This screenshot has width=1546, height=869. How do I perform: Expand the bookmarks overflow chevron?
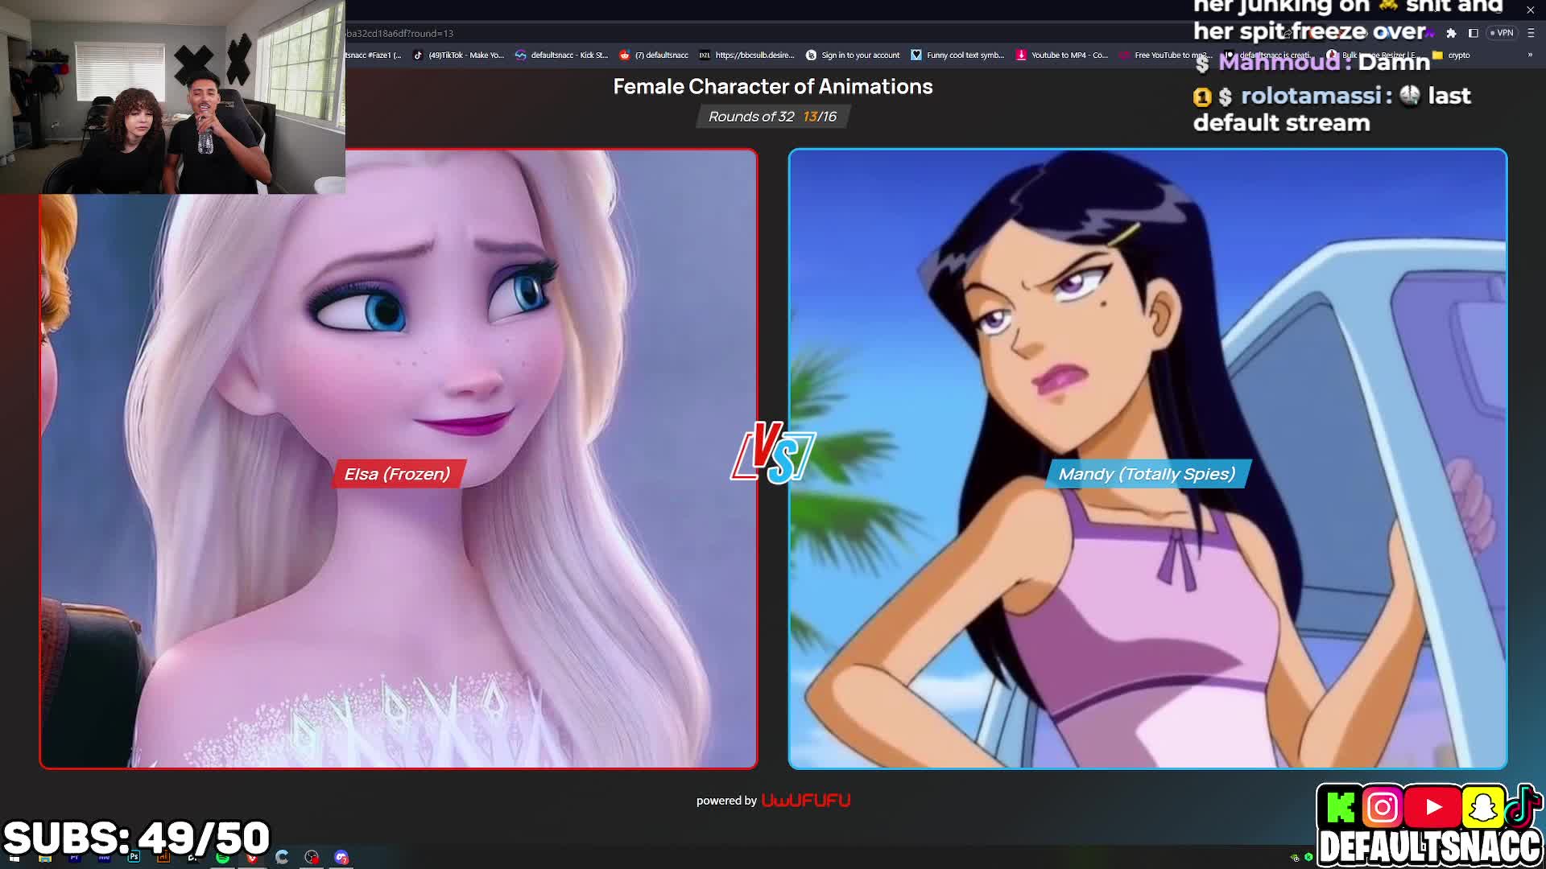click(x=1530, y=55)
